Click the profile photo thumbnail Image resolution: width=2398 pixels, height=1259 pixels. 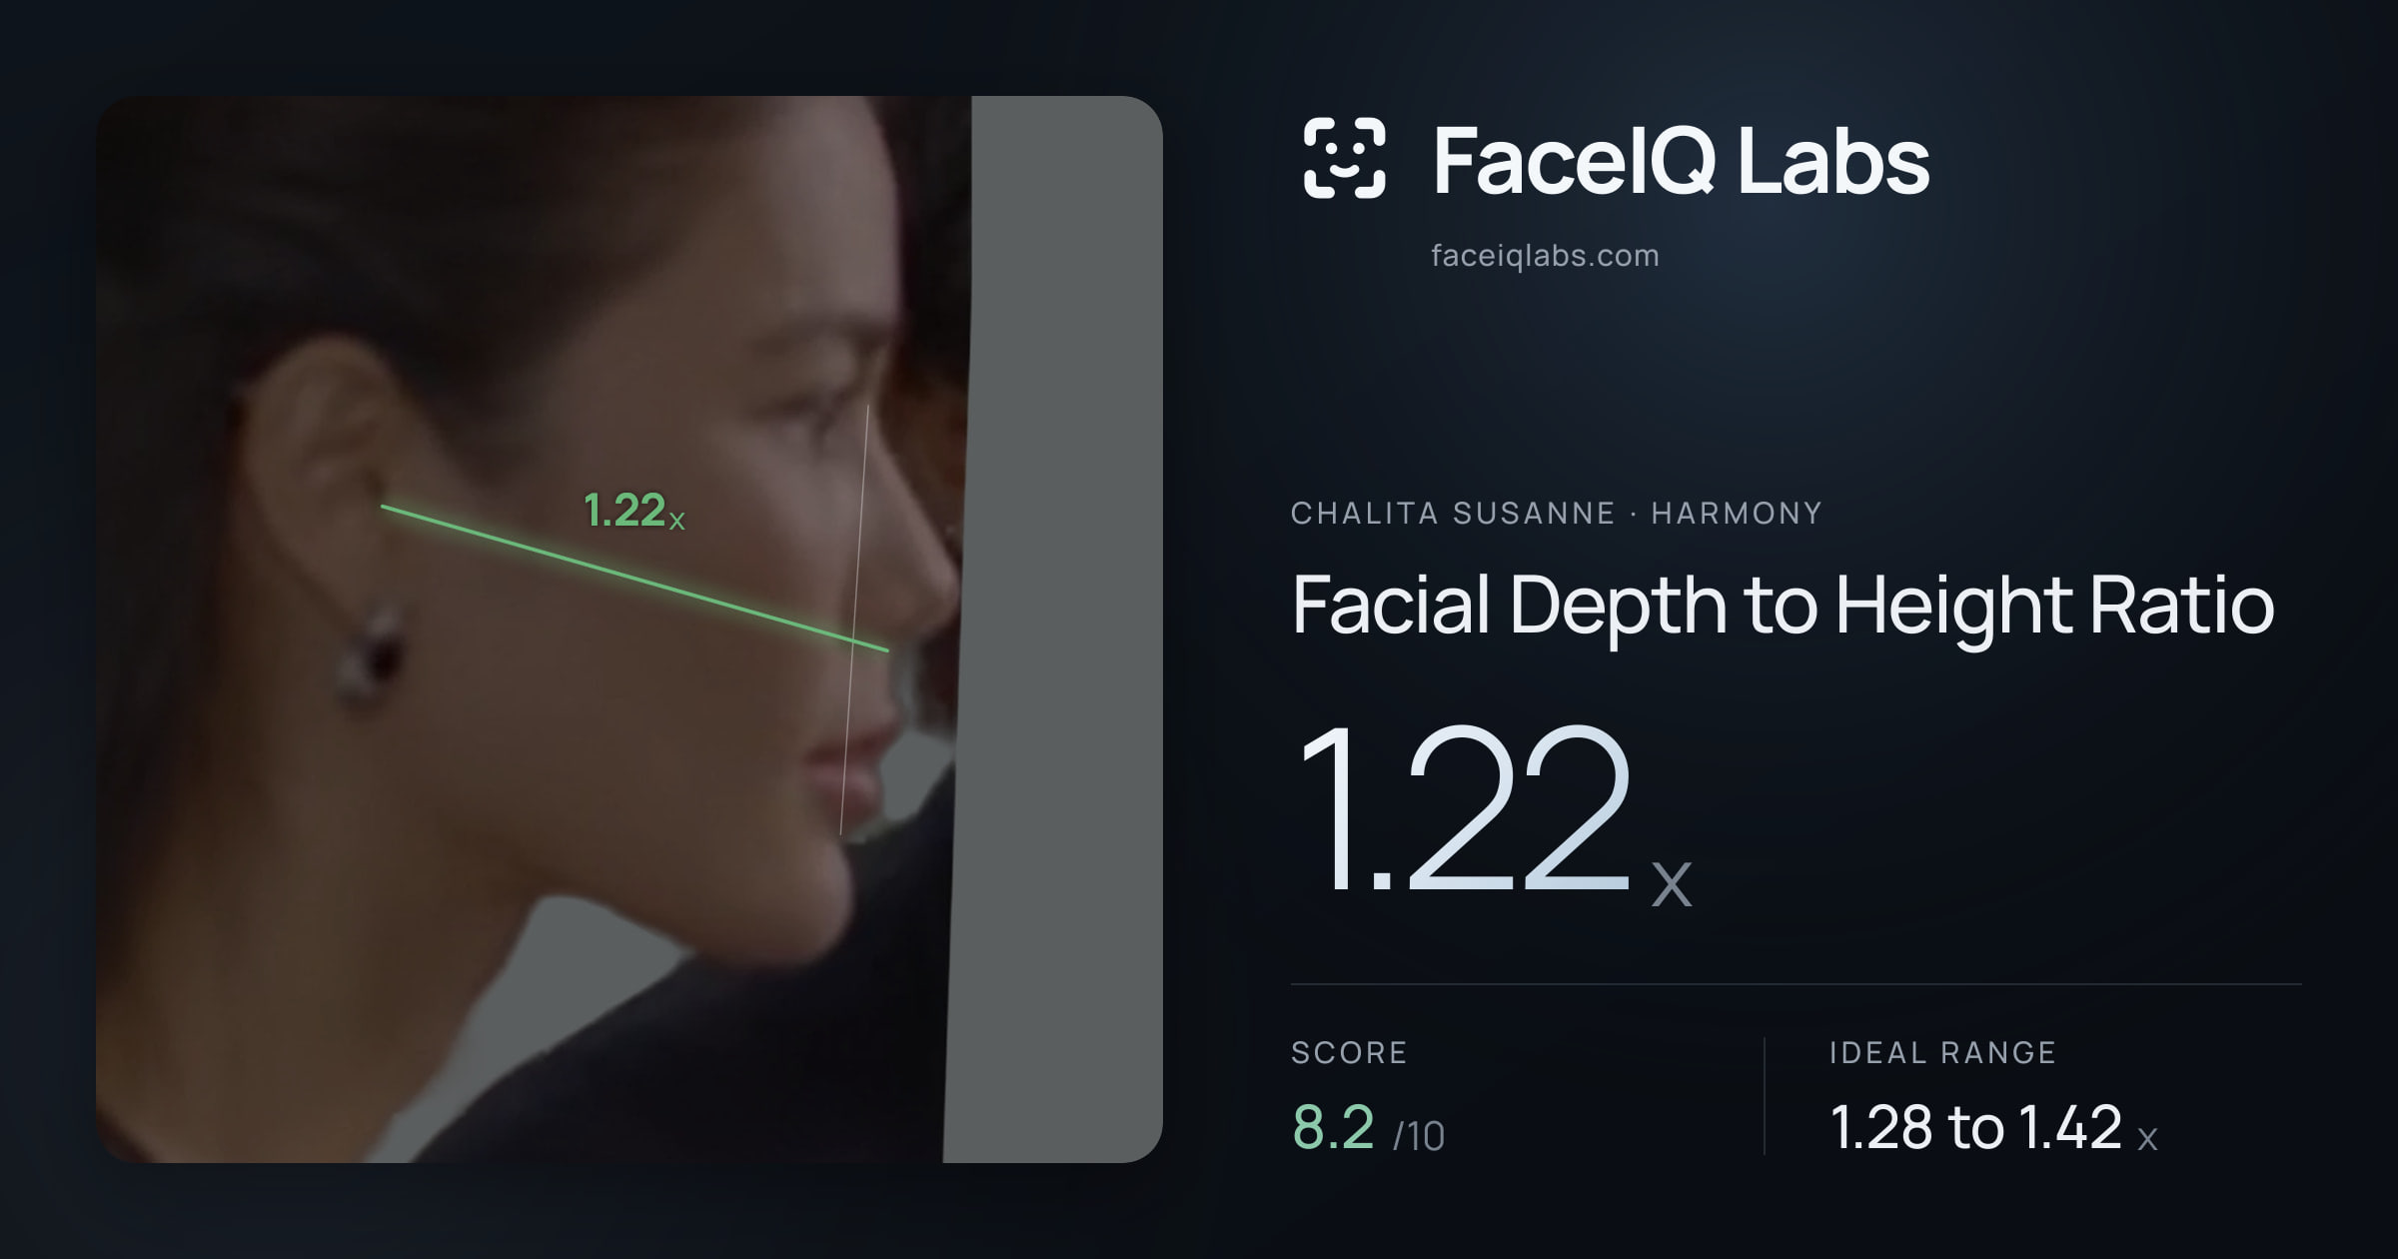629,629
